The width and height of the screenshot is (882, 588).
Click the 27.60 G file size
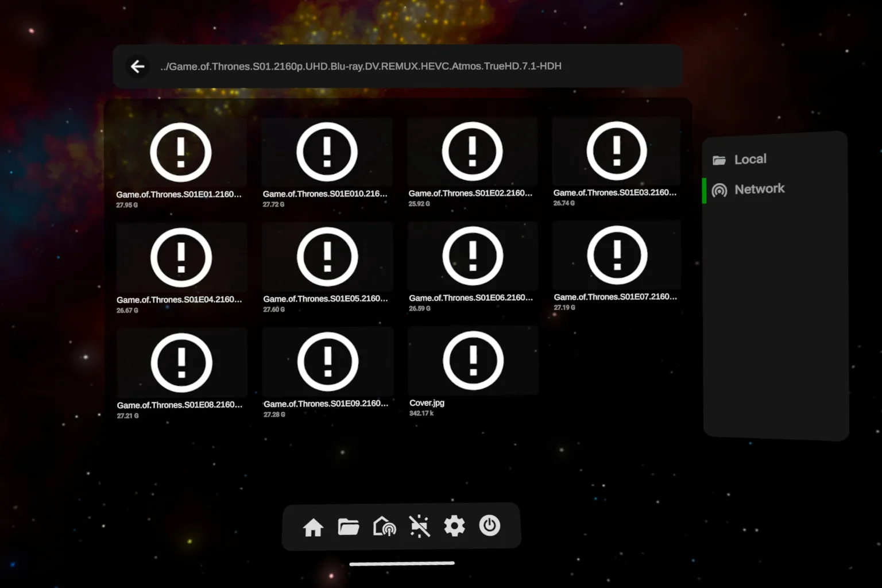tap(274, 310)
